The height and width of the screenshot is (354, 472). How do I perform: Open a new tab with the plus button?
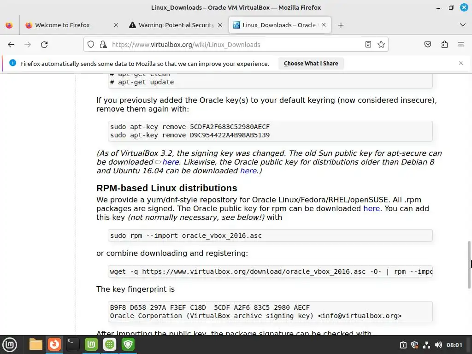tap(341, 25)
